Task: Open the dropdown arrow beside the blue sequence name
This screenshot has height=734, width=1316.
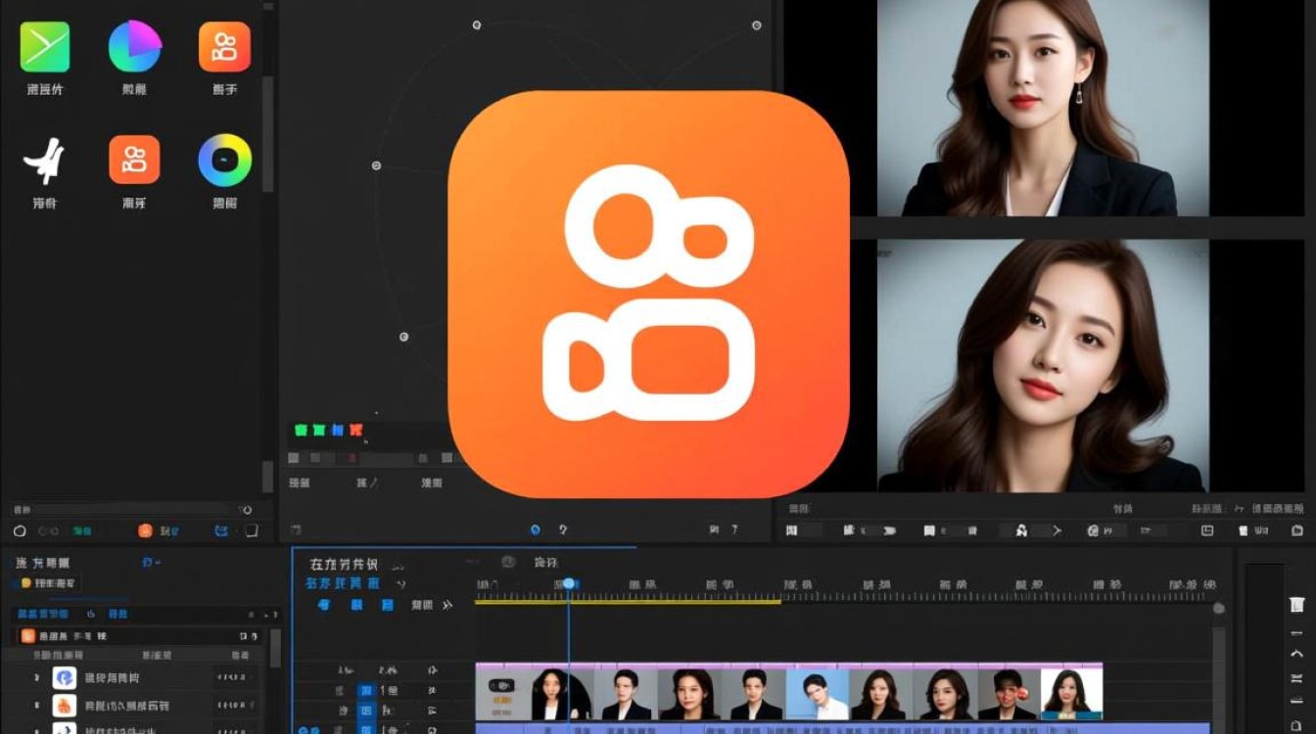Action: [x=400, y=584]
